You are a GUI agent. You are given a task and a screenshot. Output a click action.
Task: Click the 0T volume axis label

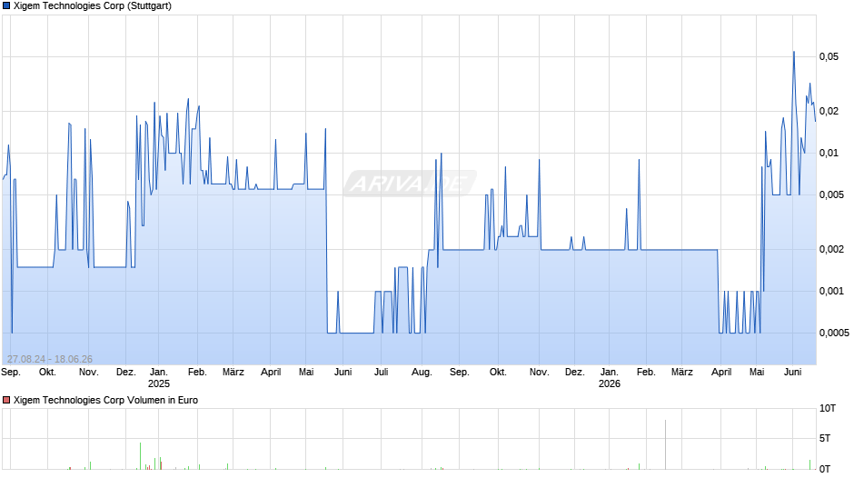825,469
